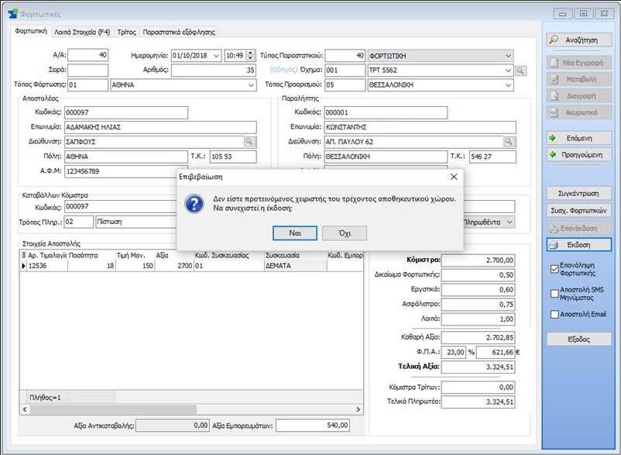Click the sender address lookup magnifier icon
This screenshot has width=621, height=455.
click(x=249, y=142)
